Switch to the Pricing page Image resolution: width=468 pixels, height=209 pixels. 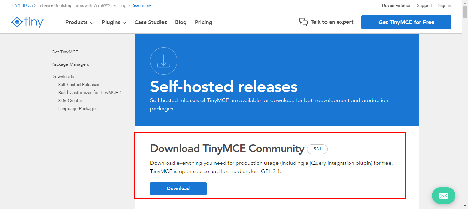[x=204, y=22]
